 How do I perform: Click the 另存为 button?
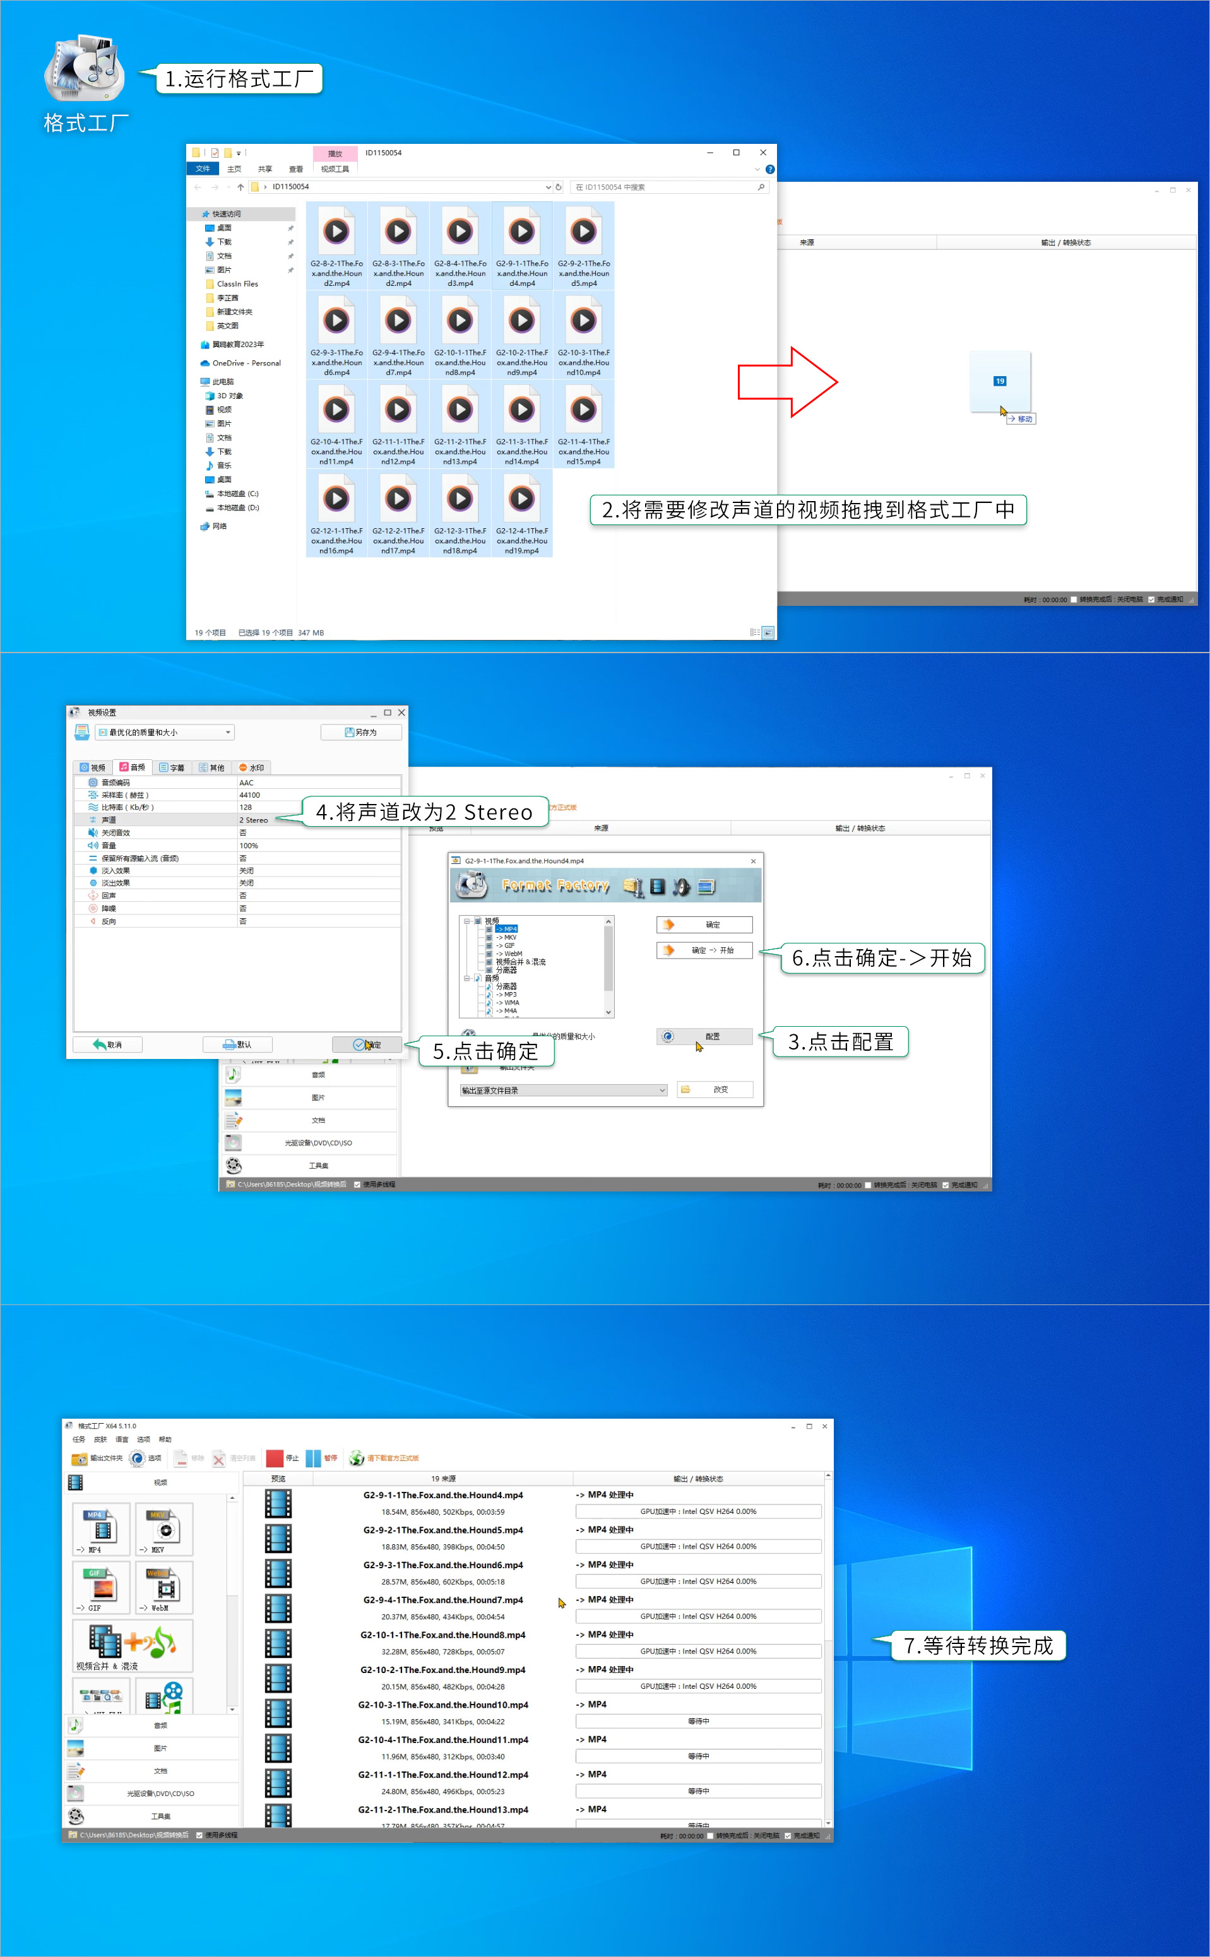pos(361,732)
